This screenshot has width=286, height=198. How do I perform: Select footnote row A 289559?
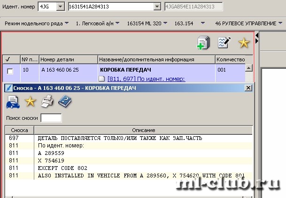pos(129,153)
